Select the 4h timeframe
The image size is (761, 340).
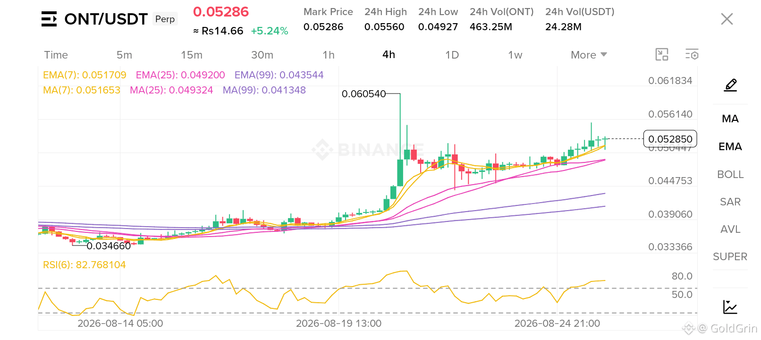(x=389, y=55)
